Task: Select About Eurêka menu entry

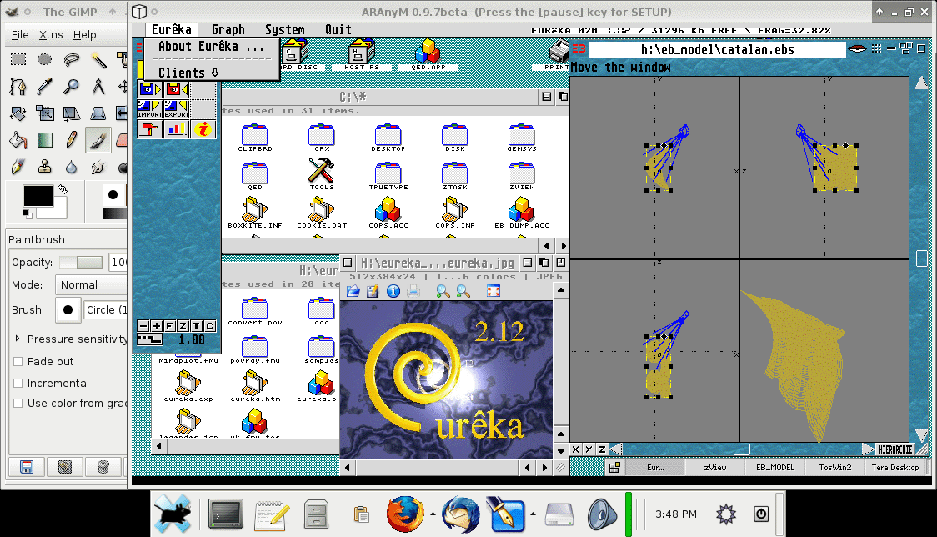Action: (211, 47)
